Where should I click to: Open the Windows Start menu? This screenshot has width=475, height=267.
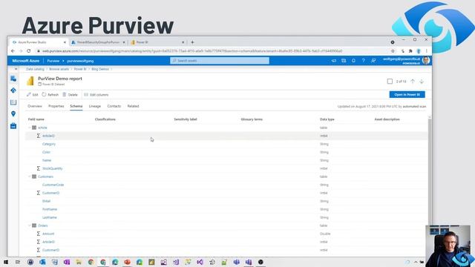(x=6, y=262)
